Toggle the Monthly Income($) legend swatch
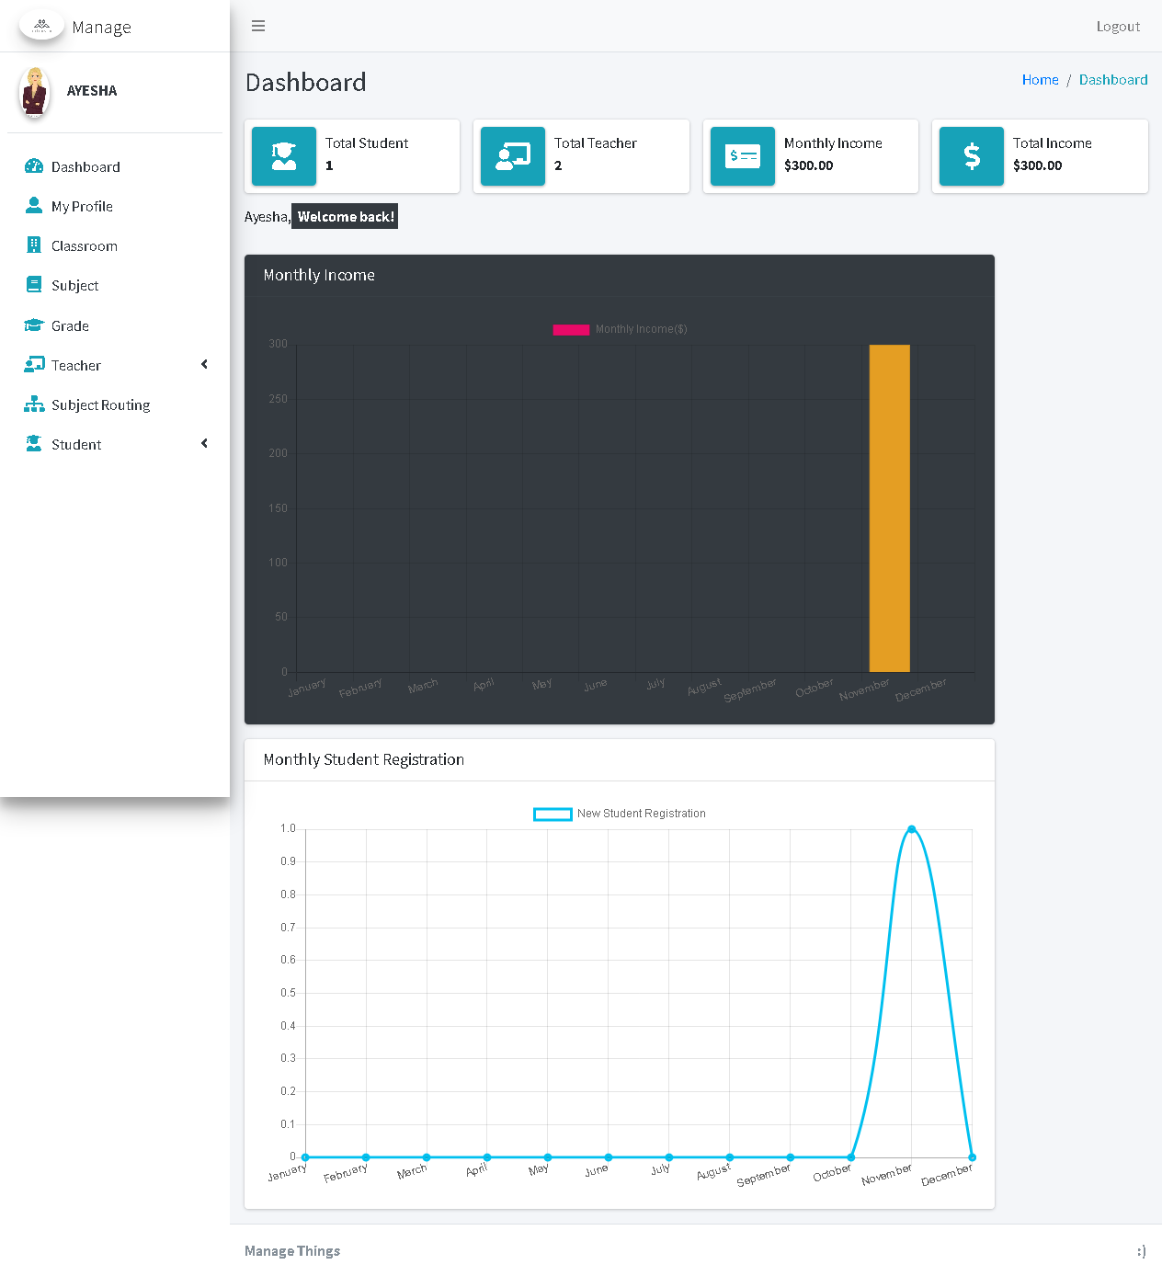The image size is (1162, 1276). pyautogui.click(x=571, y=329)
